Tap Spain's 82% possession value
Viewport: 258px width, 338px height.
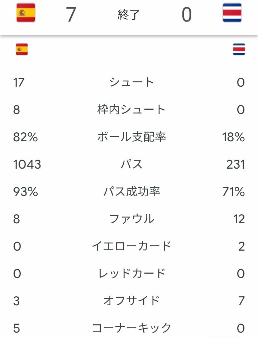pos(25,137)
